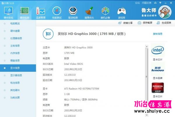Share via 微博分享 button

126,23
